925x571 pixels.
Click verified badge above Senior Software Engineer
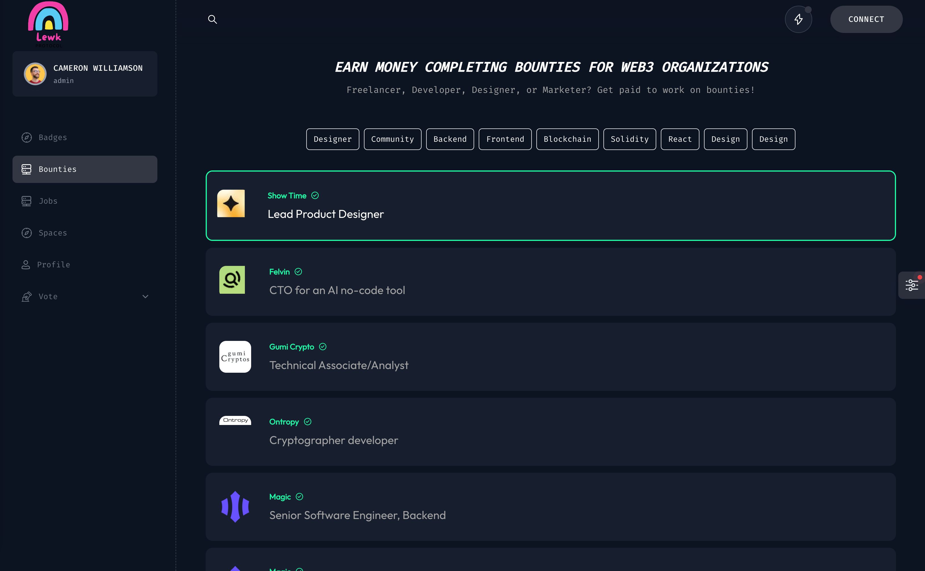tap(299, 497)
